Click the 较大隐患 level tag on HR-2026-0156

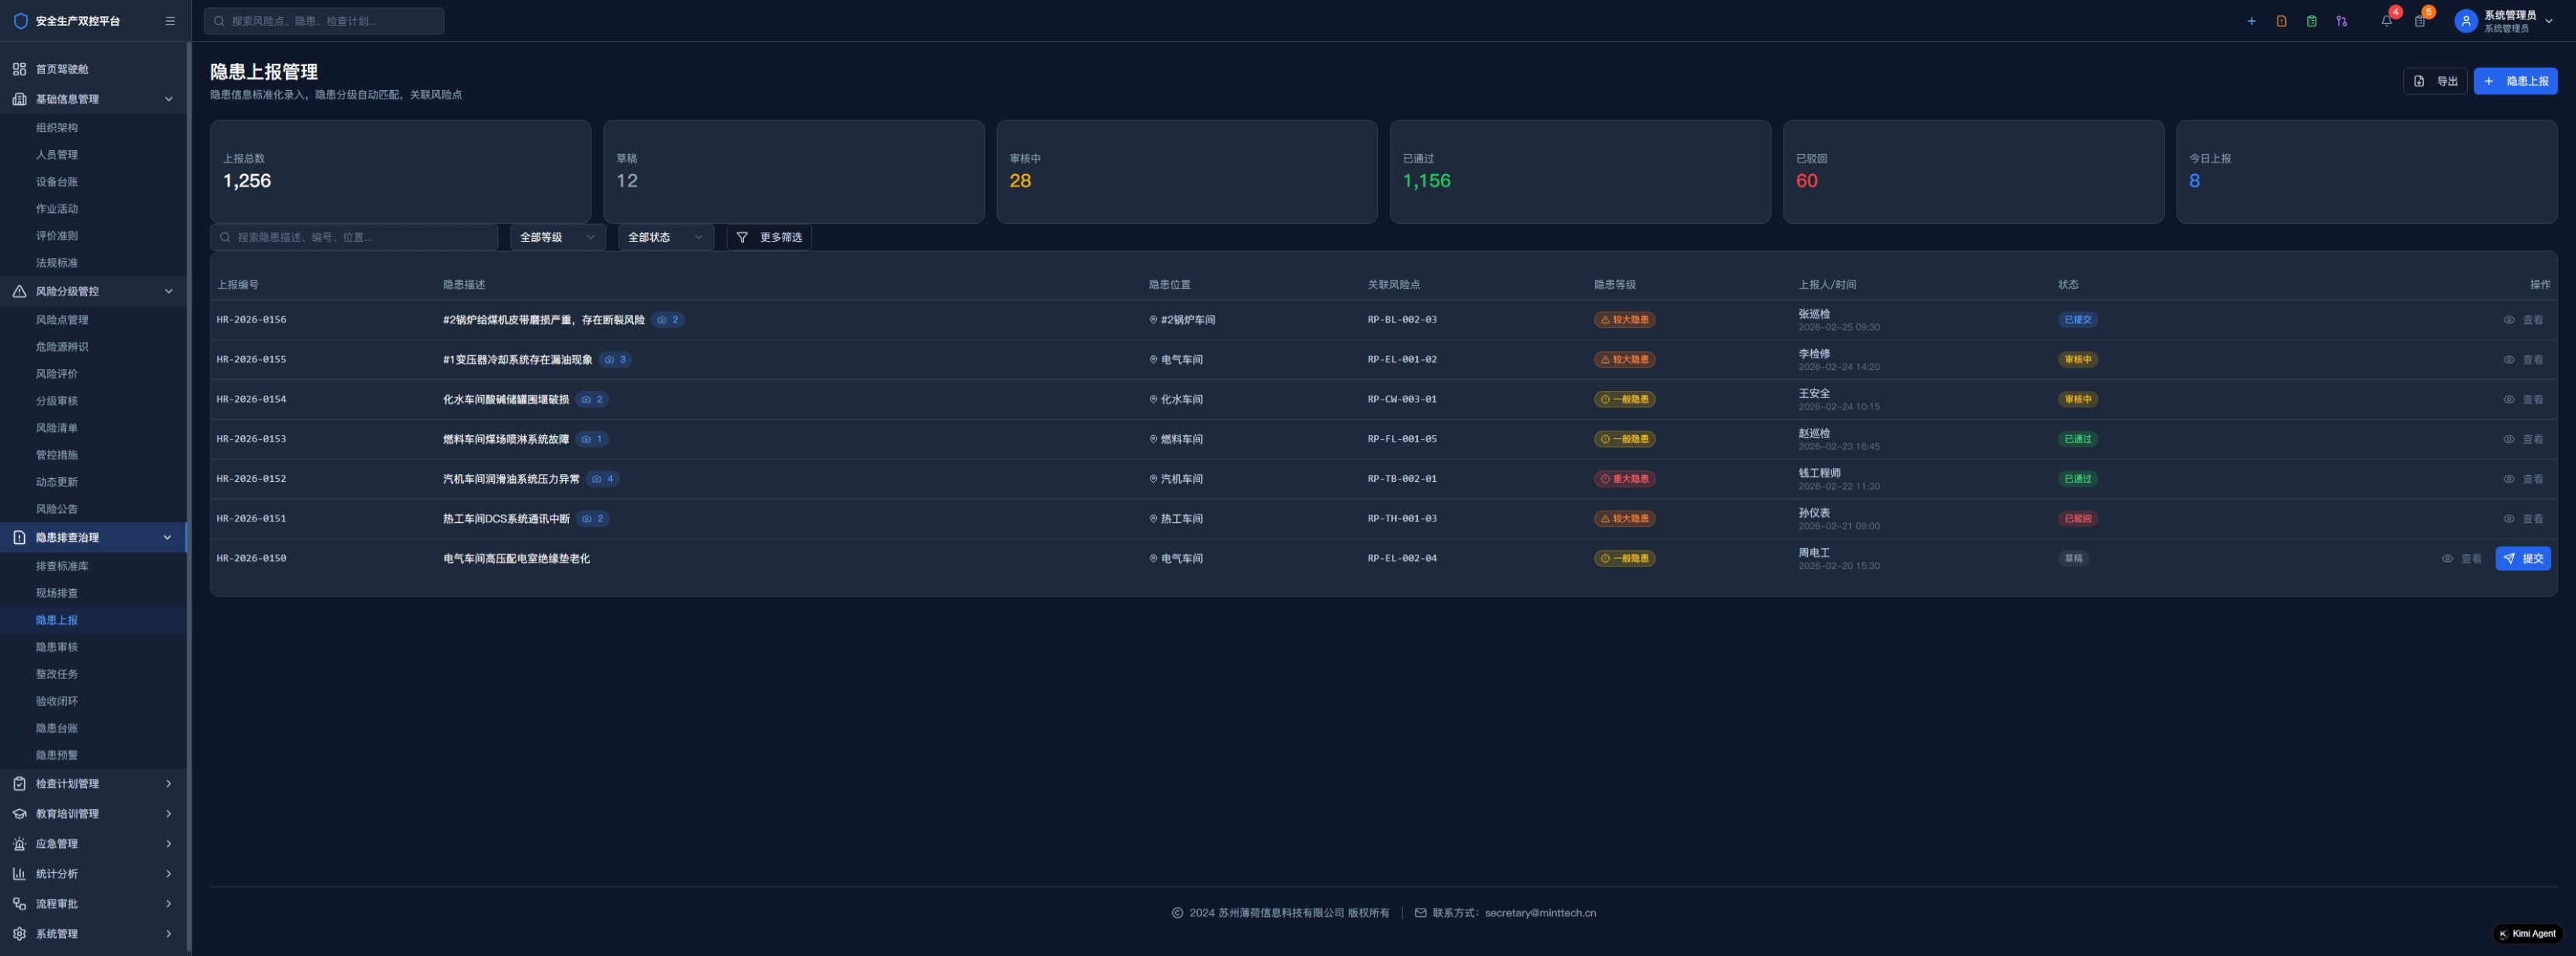click(1624, 320)
